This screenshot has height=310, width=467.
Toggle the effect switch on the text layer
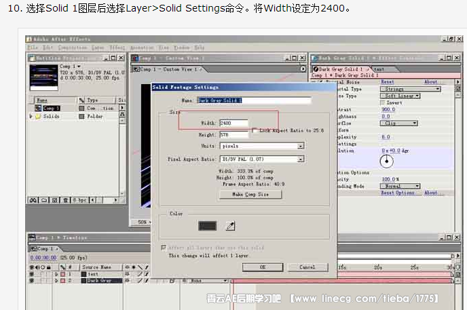click(147, 274)
